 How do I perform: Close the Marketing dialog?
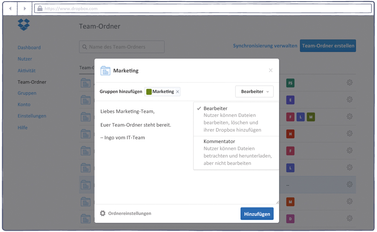click(271, 70)
